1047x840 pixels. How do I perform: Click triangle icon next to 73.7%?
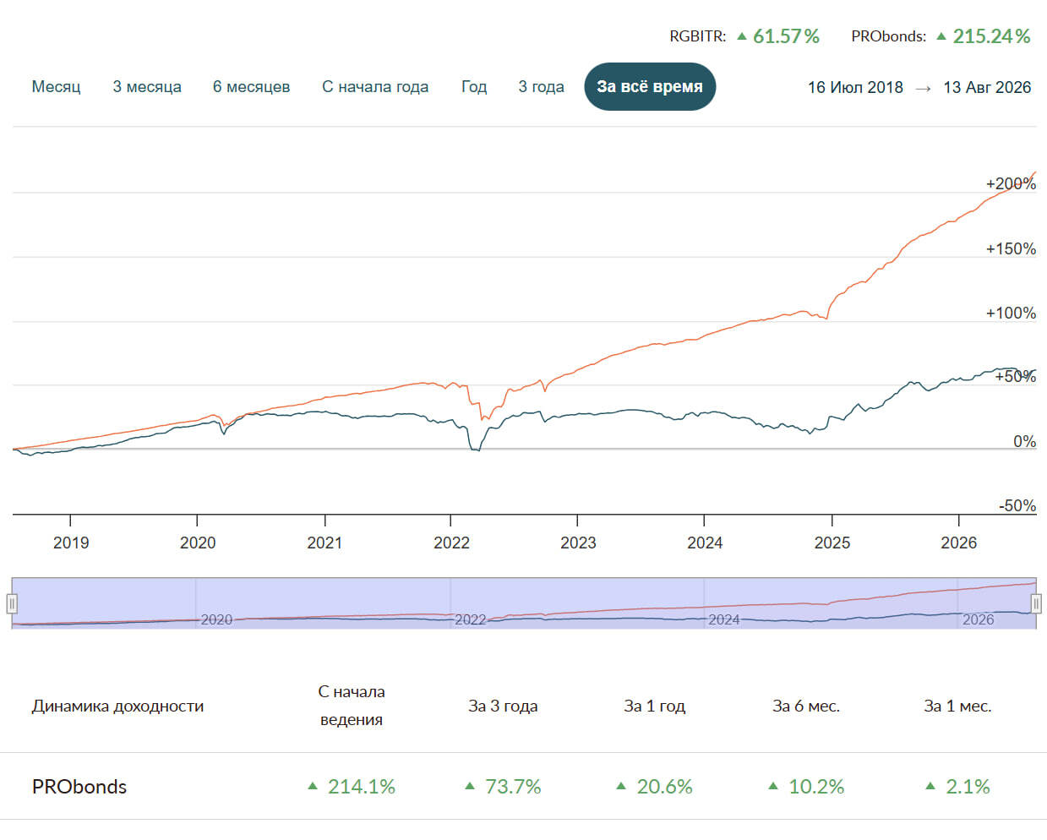click(x=470, y=786)
